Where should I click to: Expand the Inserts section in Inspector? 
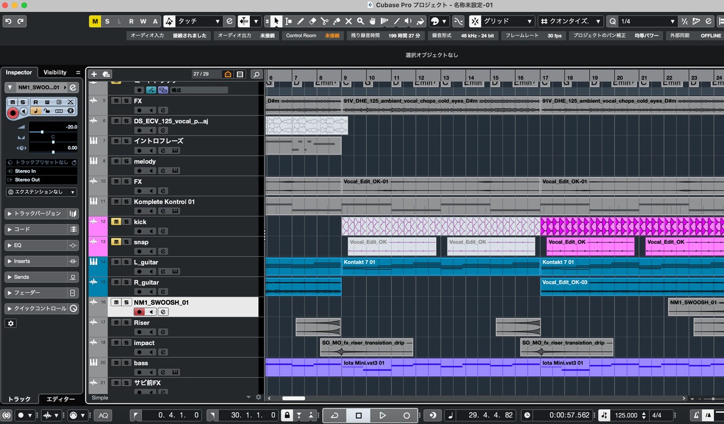tap(42, 261)
